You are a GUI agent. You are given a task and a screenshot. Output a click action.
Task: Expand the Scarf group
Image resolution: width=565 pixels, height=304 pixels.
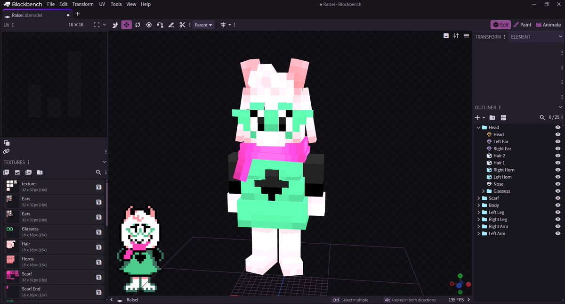(x=478, y=198)
